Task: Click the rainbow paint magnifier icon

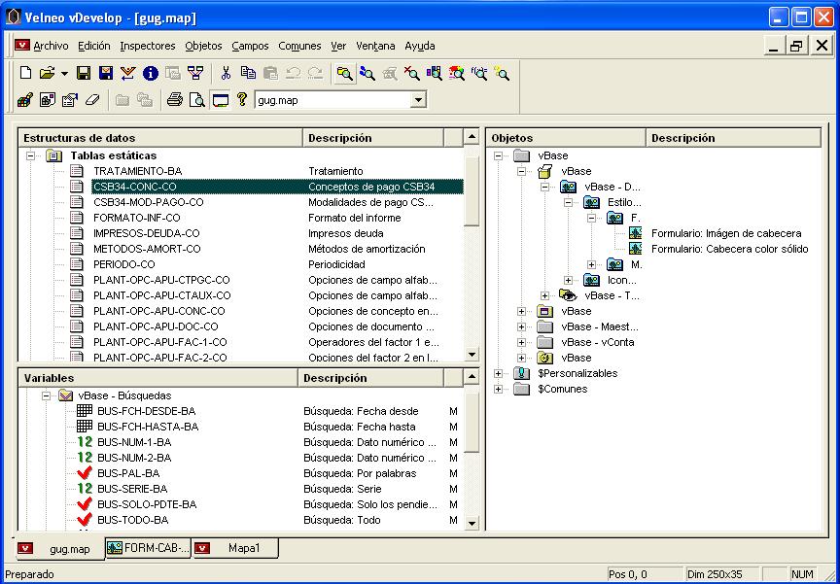Action: (x=457, y=73)
